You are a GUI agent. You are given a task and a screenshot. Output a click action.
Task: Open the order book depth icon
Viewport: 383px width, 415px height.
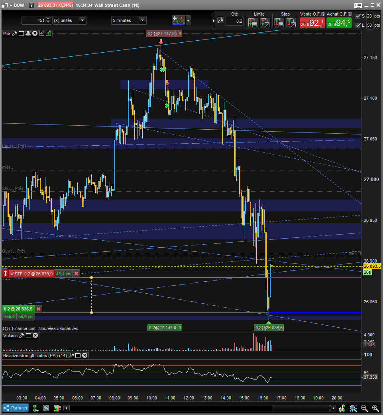pyautogui.click(x=57, y=408)
